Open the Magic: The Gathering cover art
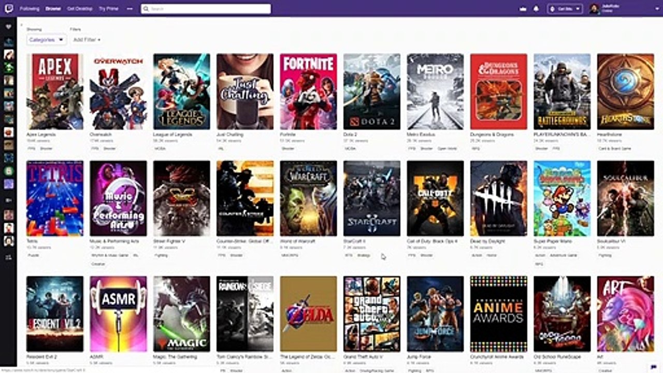Screen dimensions: 663x373 tap(182, 314)
